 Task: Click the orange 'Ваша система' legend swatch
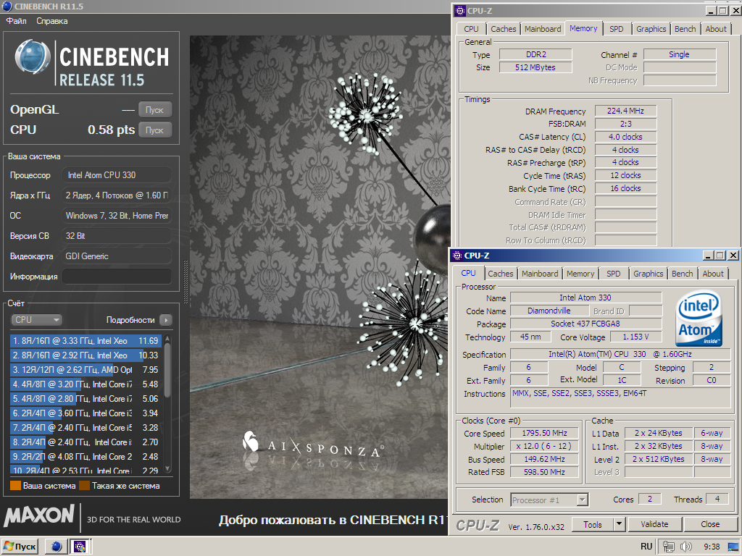coord(16,486)
